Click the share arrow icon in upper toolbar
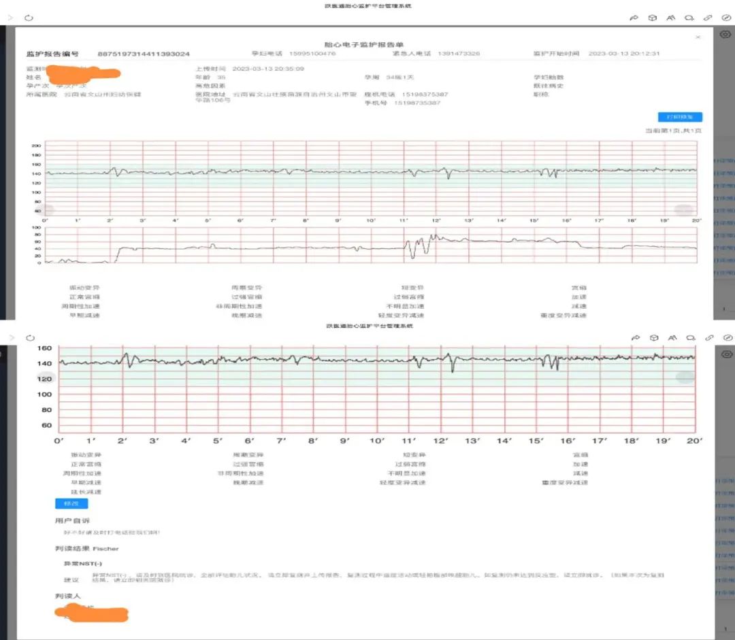735x640 pixels. coord(634,18)
